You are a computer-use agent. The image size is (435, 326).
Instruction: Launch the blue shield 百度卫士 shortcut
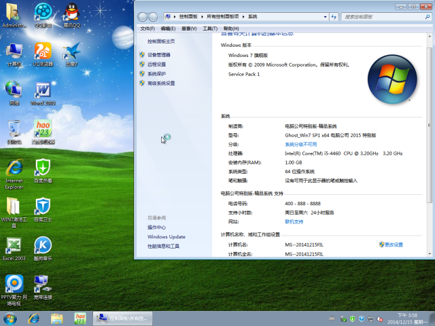43,210
